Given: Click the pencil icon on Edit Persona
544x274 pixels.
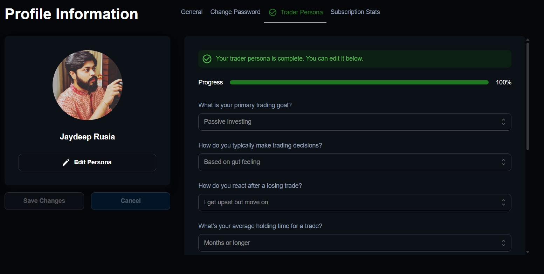Looking at the screenshot, I should point(66,163).
